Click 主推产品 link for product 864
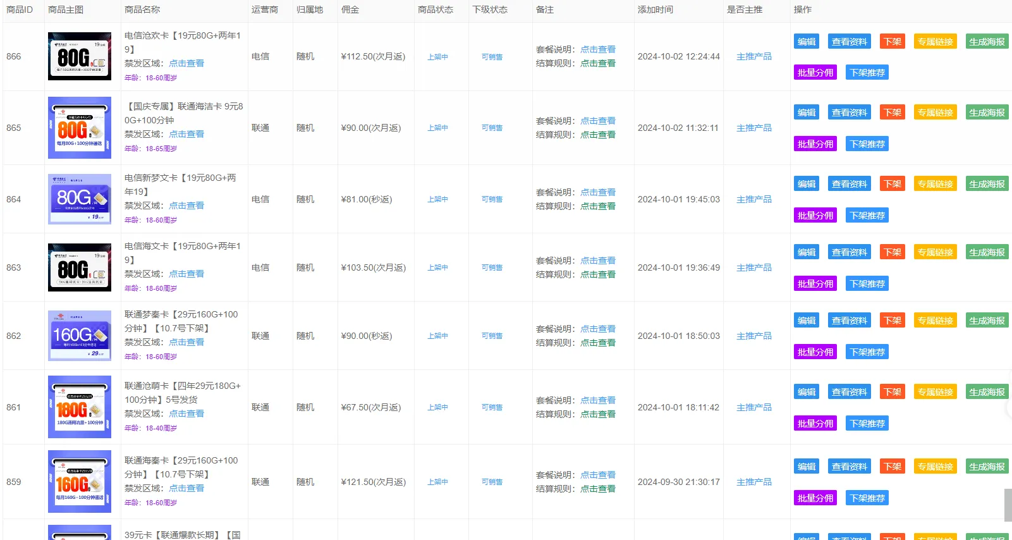1012x540 pixels. [754, 199]
